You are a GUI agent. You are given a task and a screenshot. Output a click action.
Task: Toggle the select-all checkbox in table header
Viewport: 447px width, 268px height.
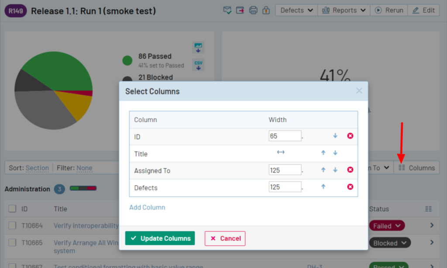13,209
